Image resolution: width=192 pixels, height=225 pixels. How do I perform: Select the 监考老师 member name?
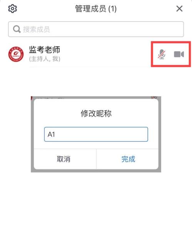(45, 50)
